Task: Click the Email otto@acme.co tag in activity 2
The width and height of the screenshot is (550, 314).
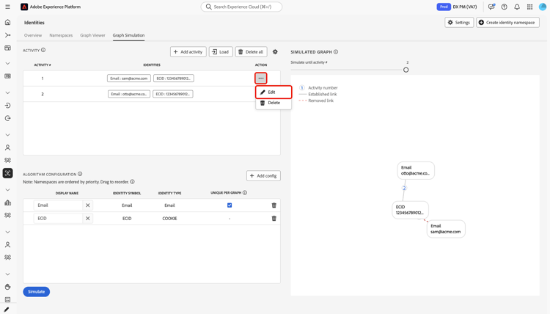Action: pyautogui.click(x=129, y=94)
